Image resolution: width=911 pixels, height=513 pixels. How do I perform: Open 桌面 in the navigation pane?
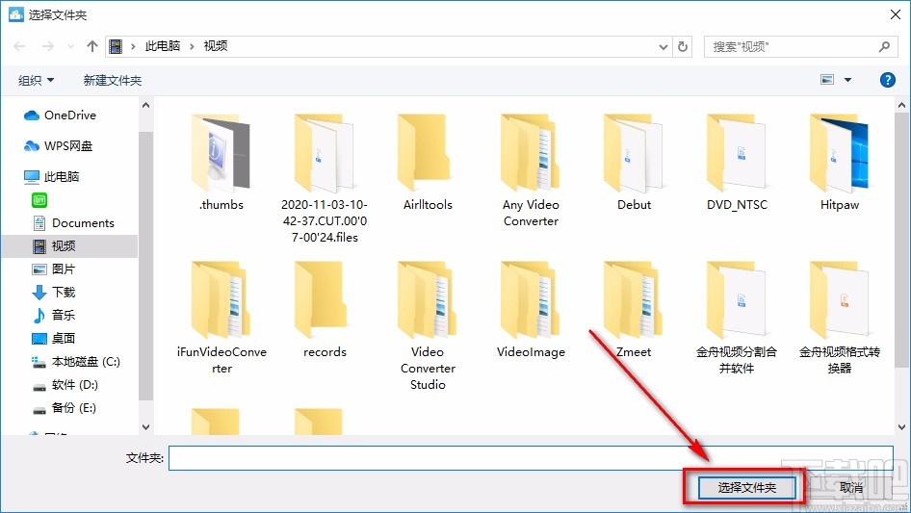[x=54, y=338]
